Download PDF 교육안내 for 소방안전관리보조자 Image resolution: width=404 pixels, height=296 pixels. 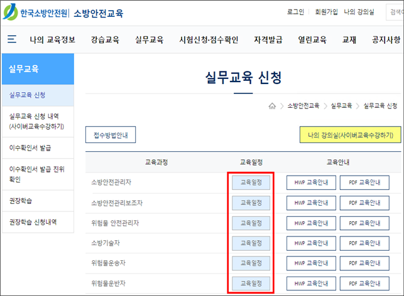[364, 203]
